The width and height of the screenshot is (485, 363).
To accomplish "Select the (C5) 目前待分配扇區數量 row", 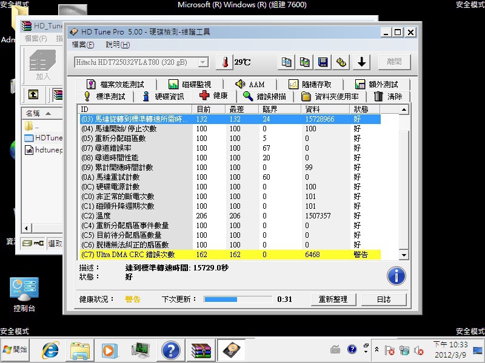I will coord(230,235).
